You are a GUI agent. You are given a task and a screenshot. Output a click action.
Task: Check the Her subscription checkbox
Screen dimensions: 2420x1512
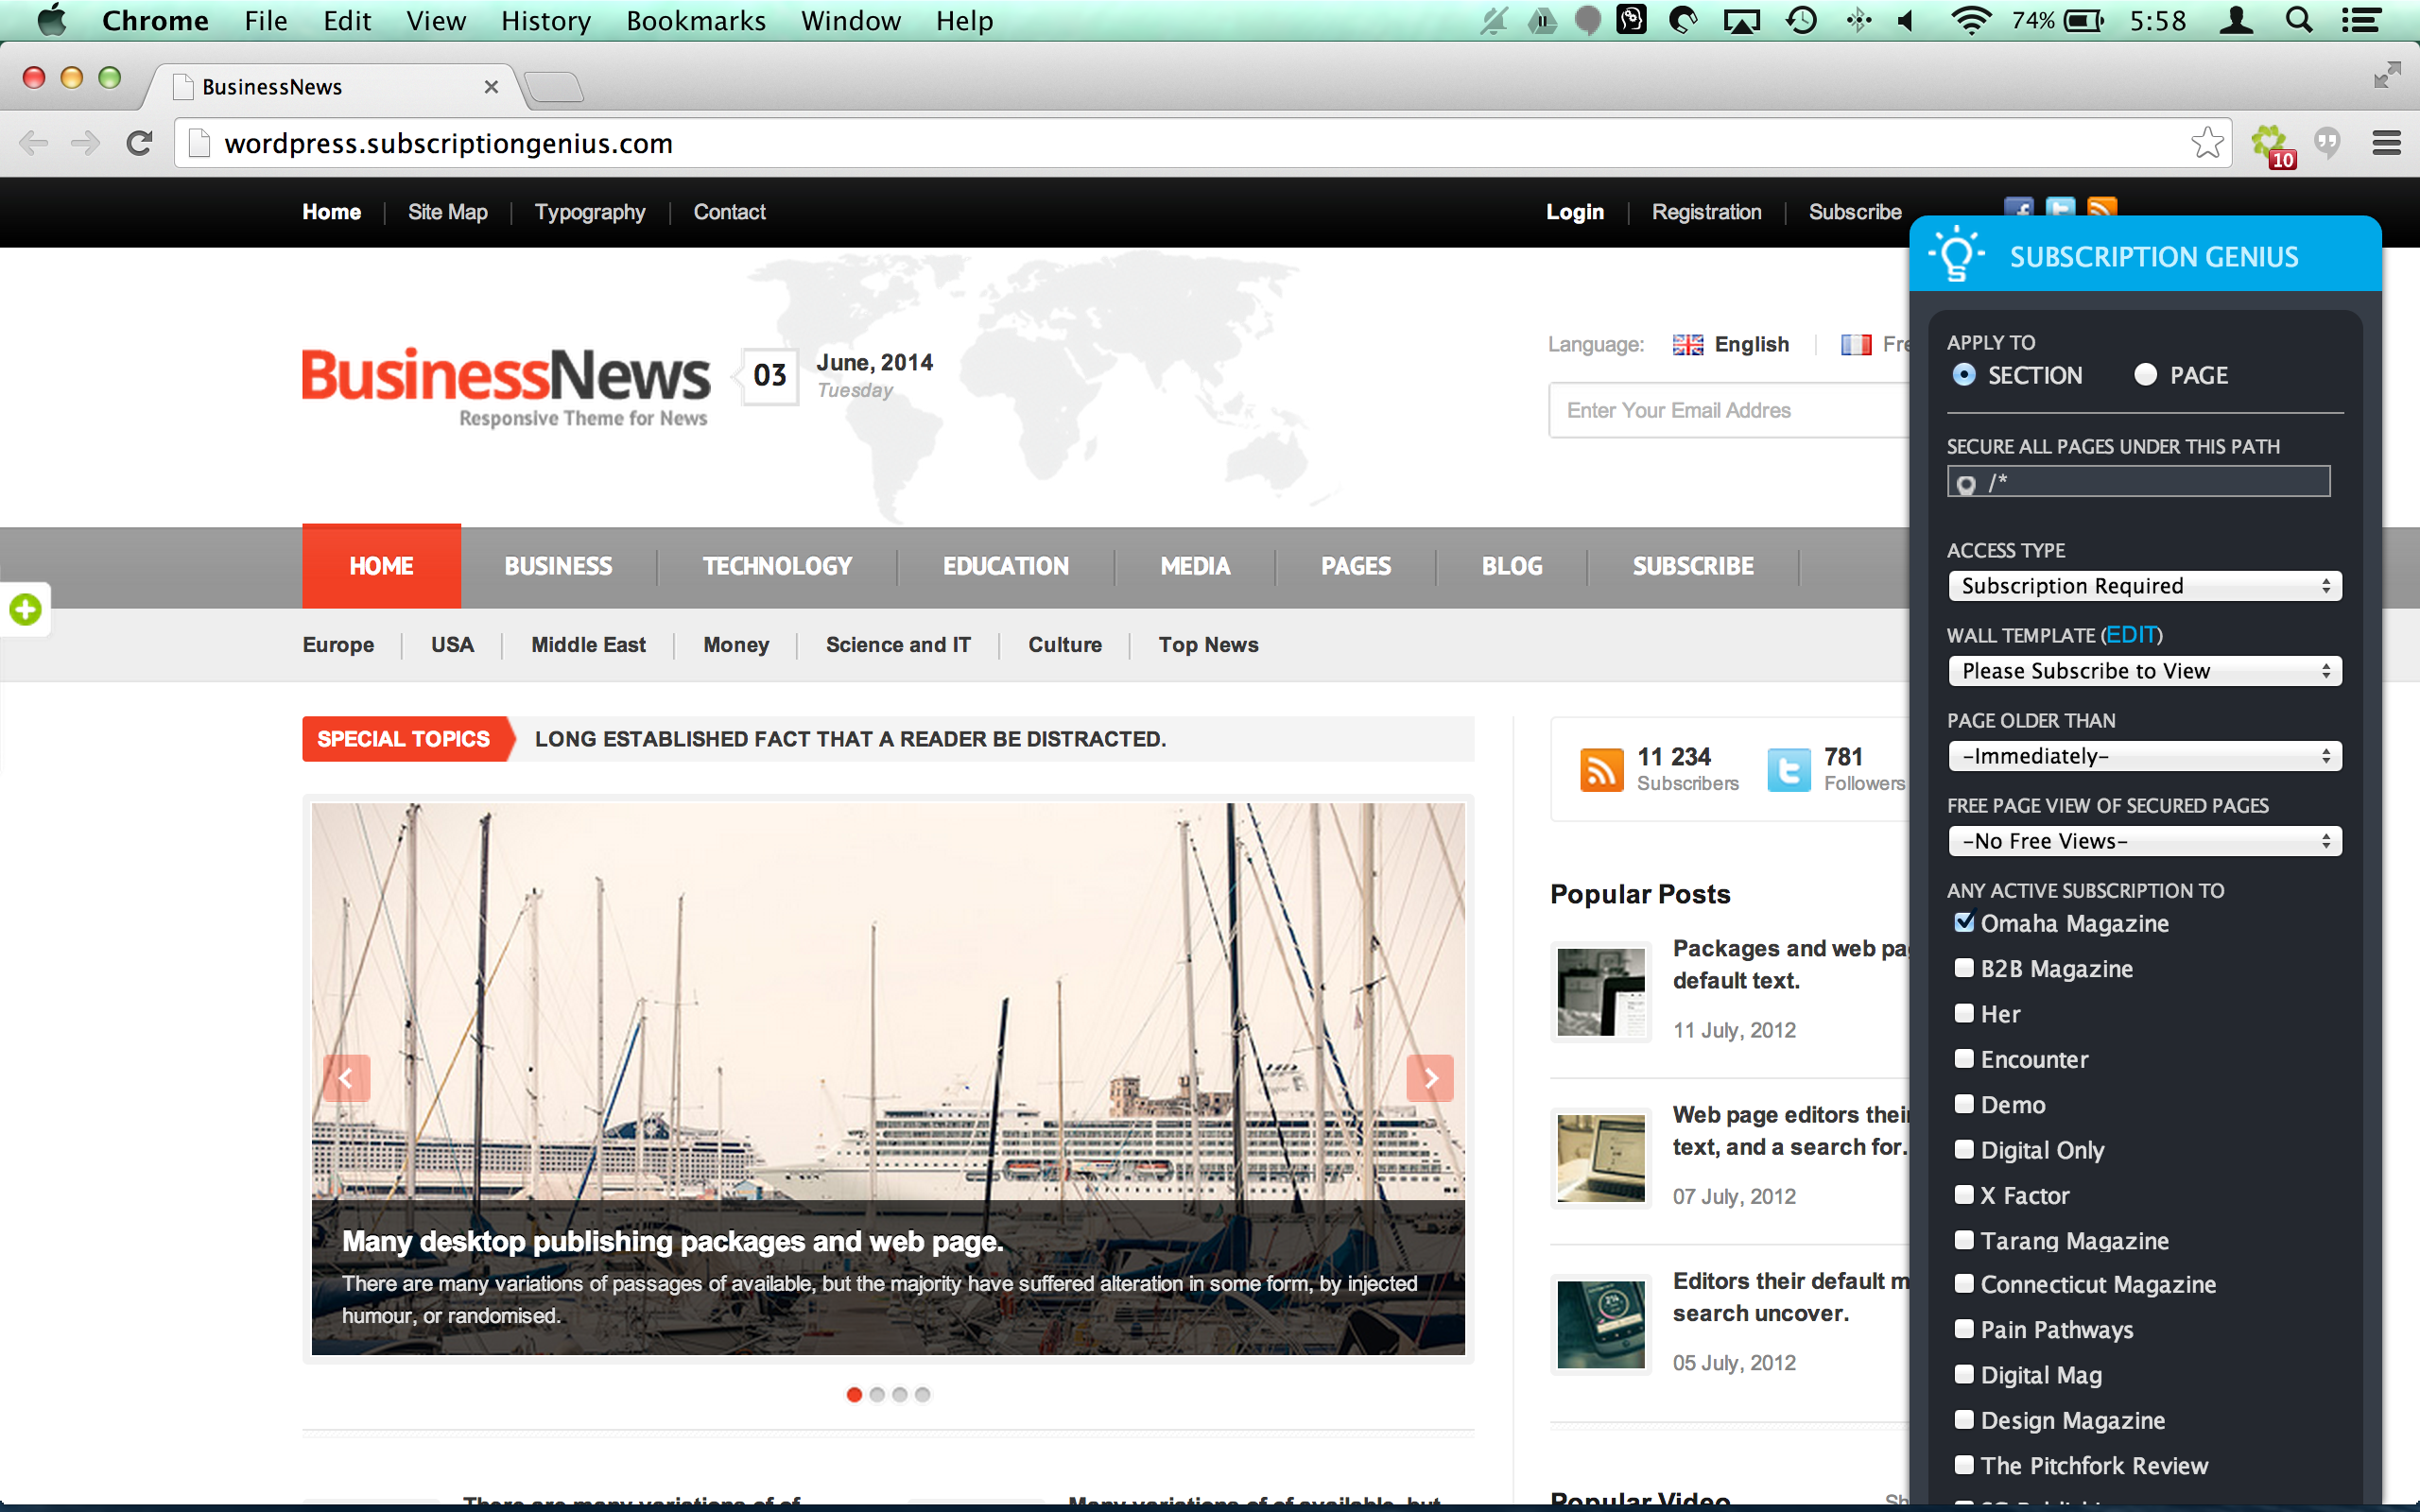pos(1964,1013)
